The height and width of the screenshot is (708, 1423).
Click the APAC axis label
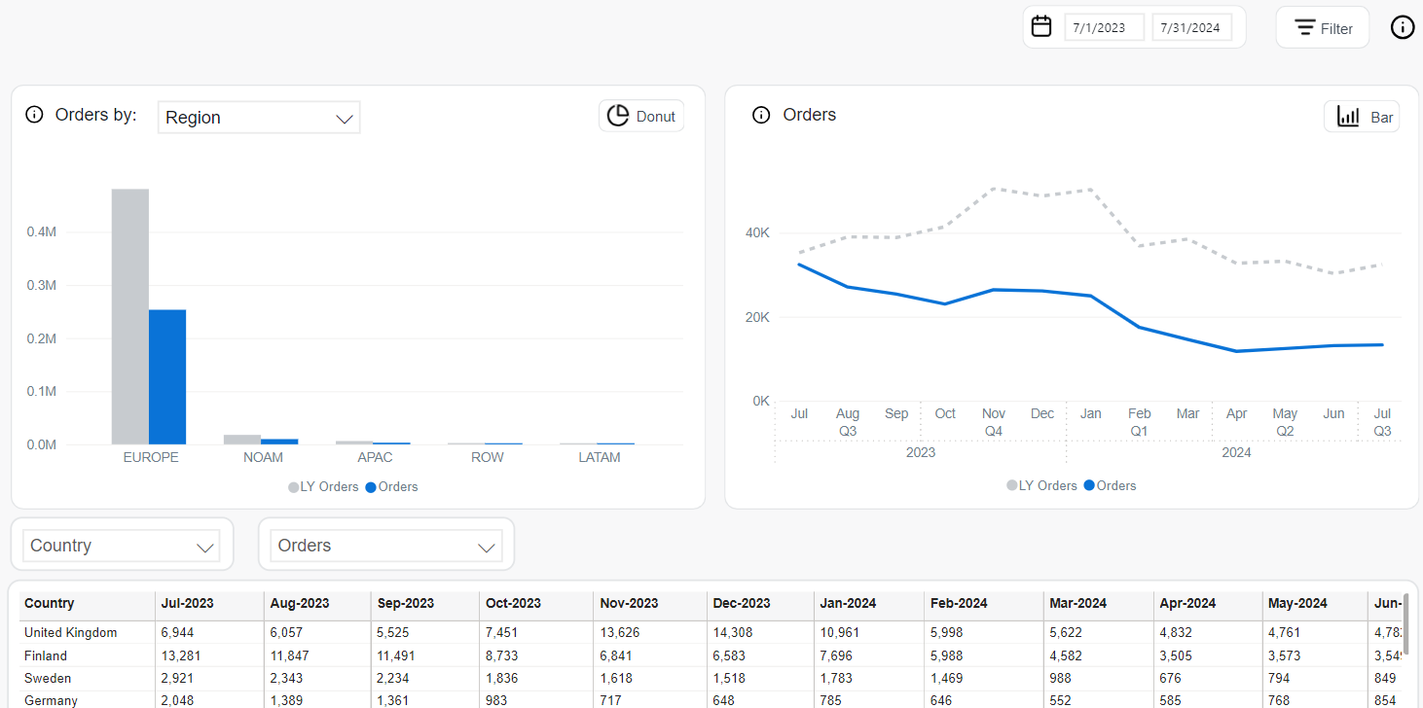point(375,457)
